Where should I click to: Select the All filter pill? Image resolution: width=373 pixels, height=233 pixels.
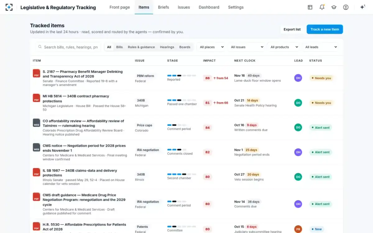[109, 47]
